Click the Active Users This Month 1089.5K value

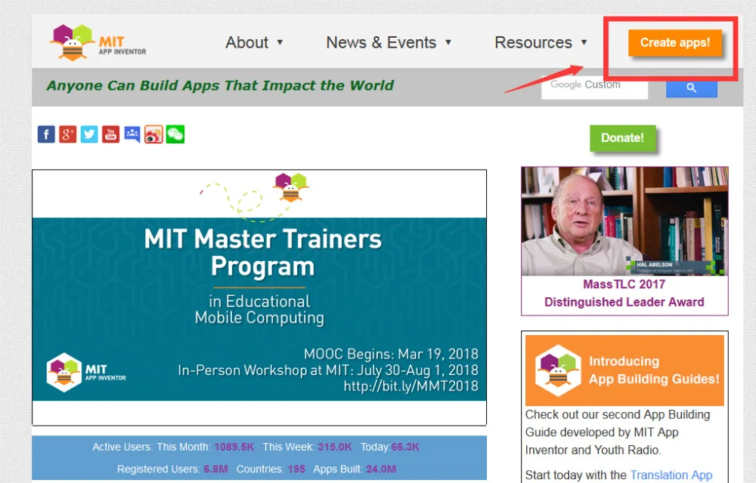(234, 447)
